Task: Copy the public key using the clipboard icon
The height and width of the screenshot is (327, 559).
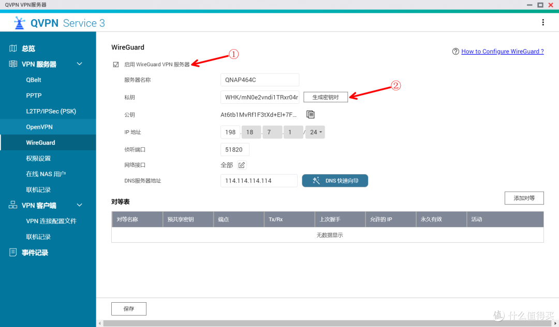Action: [x=310, y=114]
